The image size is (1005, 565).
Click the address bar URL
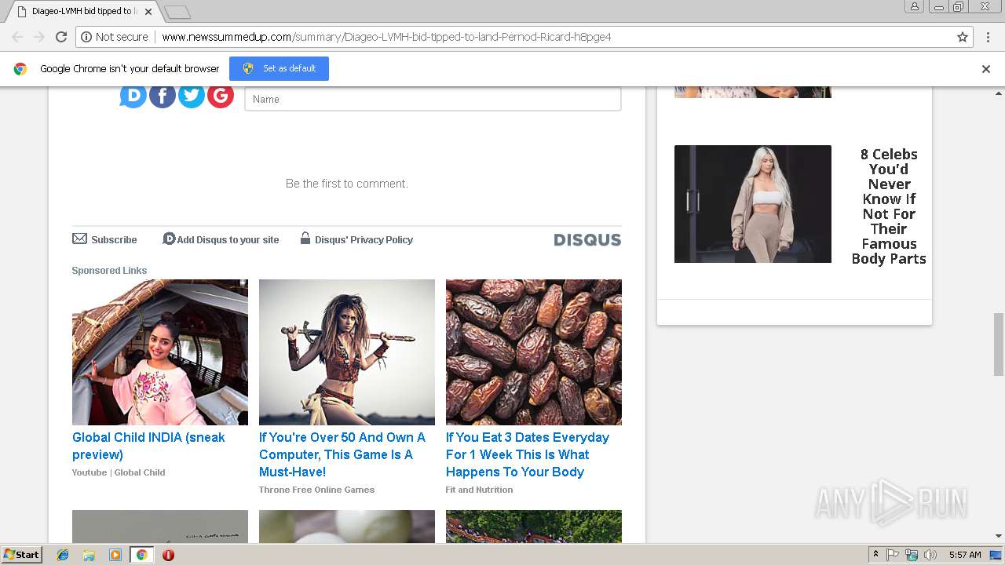click(386, 37)
